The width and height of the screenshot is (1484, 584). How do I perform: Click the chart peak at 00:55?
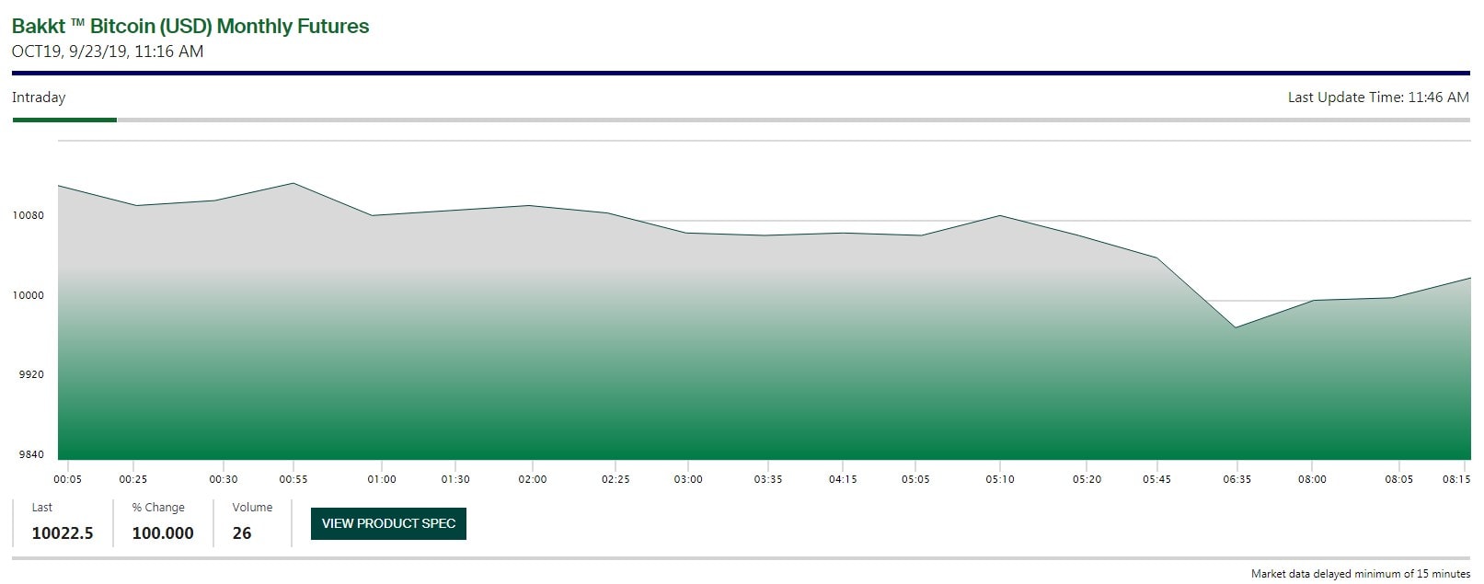pos(293,183)
